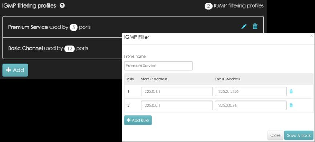Screen dimensions: 315x142
Task: Click the 12 ports count badge
Action: (x=69, y=49)
